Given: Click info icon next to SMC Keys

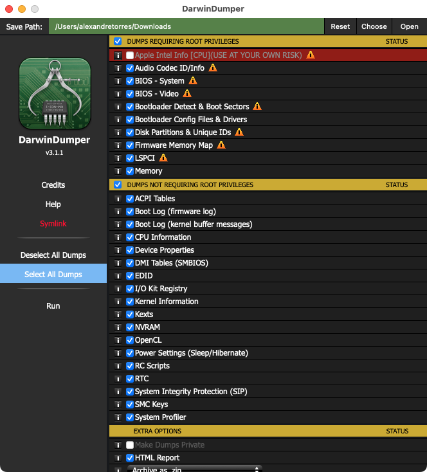Looking at the screenshot, I should [x=118, y=404].
